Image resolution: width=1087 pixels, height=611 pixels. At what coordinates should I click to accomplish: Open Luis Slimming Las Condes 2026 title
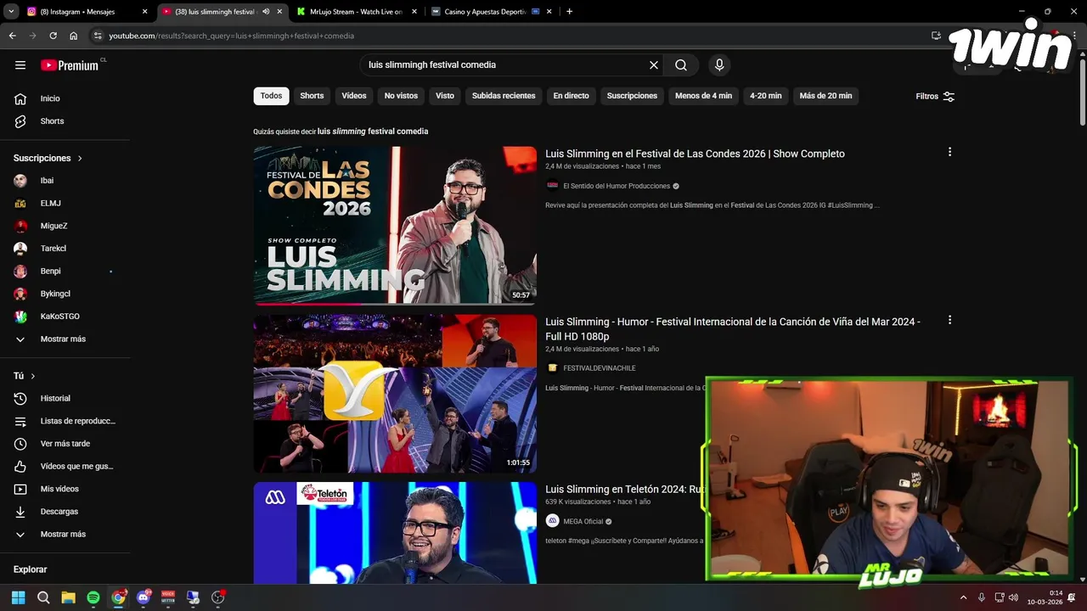(695, 154)
